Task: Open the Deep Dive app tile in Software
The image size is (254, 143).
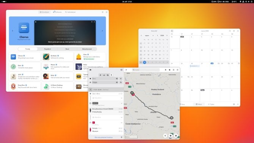Action: 25,86
